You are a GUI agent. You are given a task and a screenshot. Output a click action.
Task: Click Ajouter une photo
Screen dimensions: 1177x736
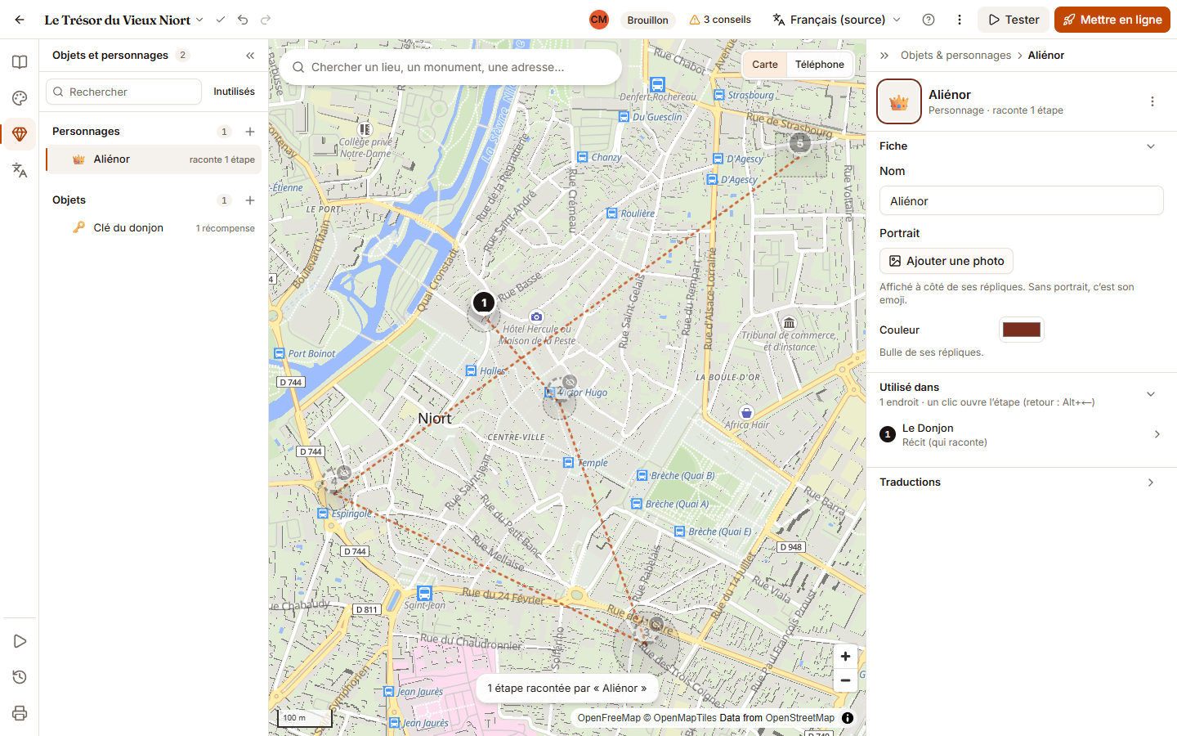(947, 261)
